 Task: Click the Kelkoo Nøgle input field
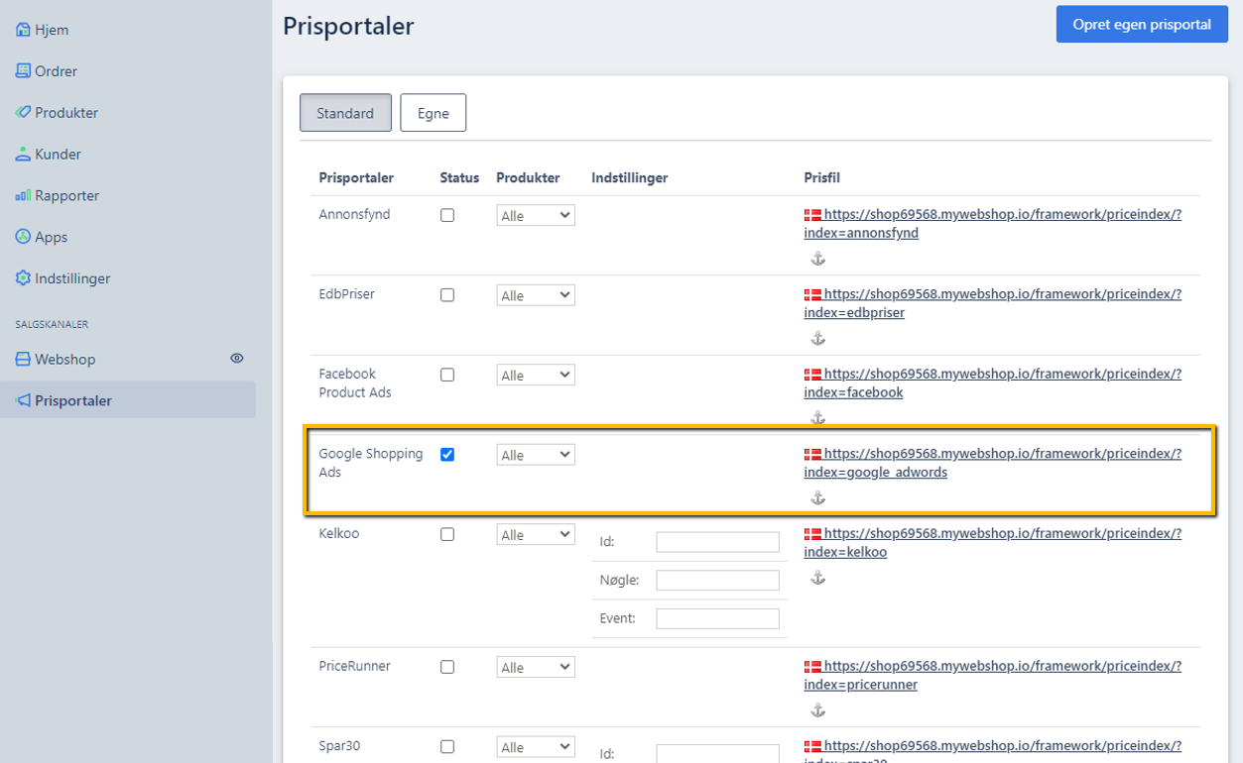pyautogui.click(x=718, y=581)
